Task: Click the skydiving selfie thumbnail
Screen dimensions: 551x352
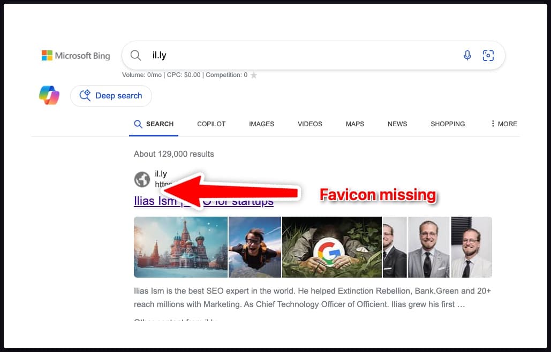Action: [x=254, y=247]
